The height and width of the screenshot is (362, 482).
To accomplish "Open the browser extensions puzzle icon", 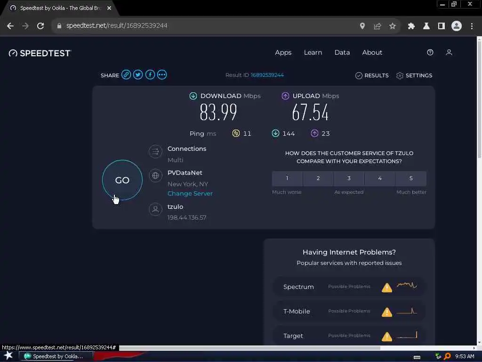I will click(x=411, y=26).
